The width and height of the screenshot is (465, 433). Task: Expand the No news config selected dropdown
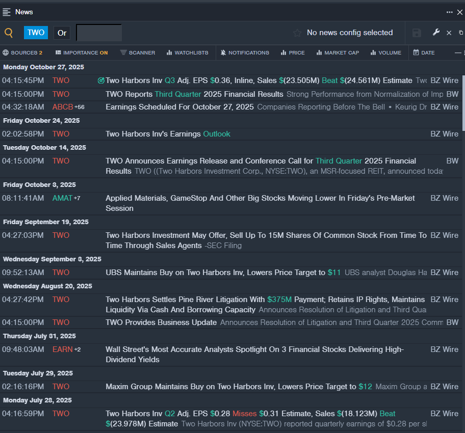tap(349, 33)
